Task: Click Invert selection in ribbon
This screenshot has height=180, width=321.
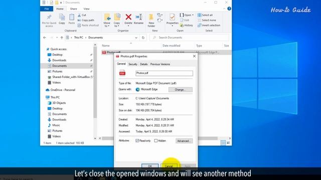Action: click(209, 25)
